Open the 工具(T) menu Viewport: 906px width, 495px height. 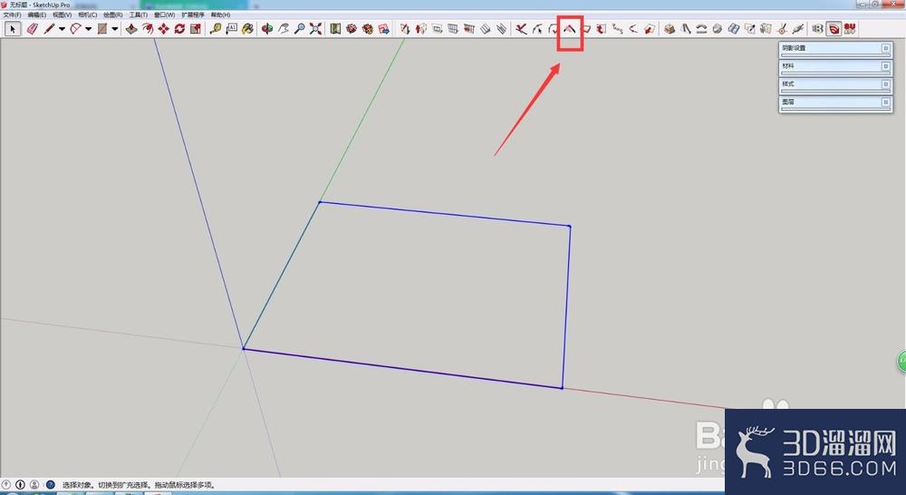click(x=139, y=15)
